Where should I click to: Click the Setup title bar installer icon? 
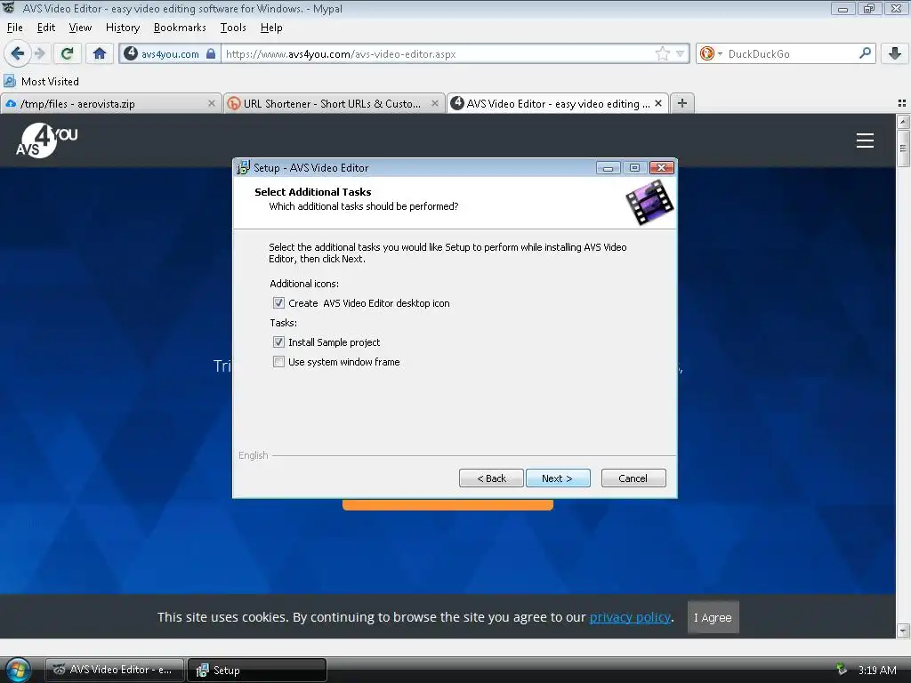[x=243, y=168]
